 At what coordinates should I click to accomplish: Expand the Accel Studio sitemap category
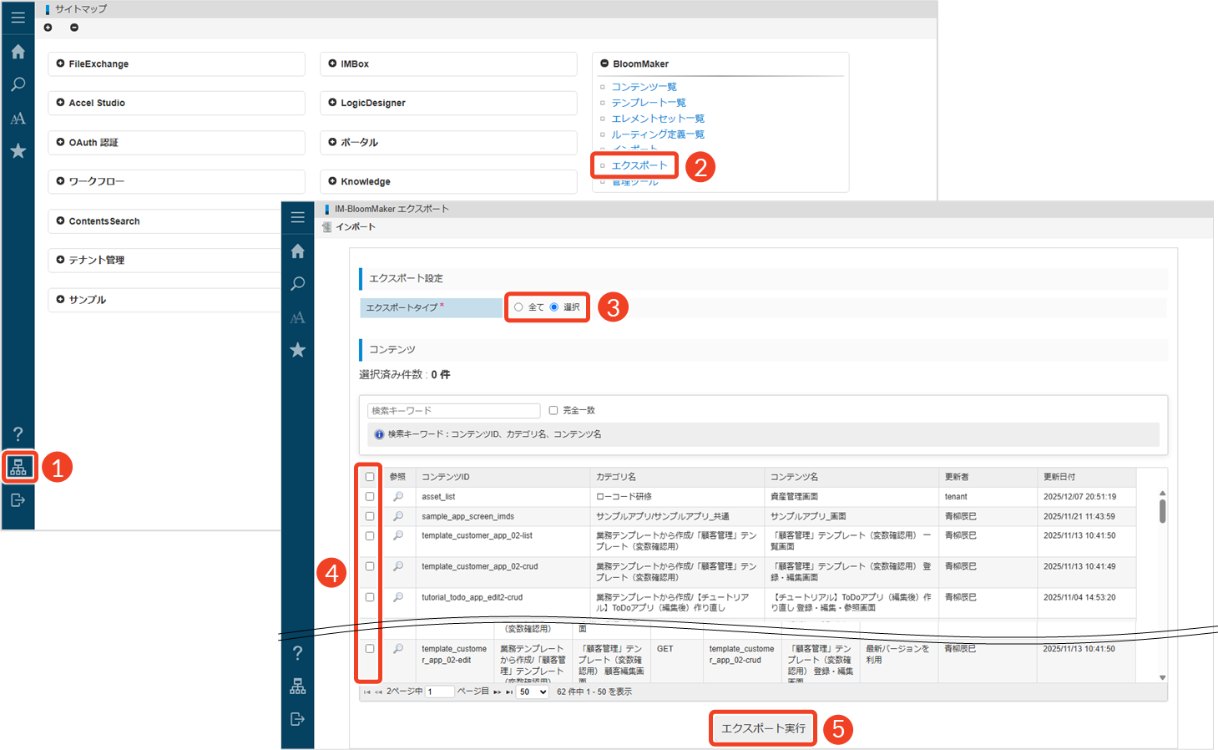point(61,103)
